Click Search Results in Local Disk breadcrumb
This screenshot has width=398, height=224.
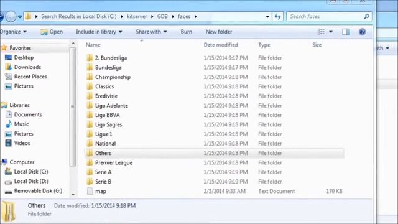click(x=79, y=17)
